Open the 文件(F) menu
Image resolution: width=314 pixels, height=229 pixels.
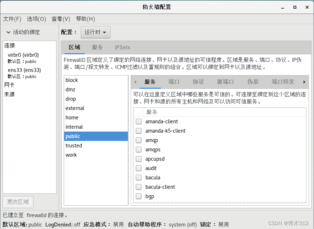point(12,19)
